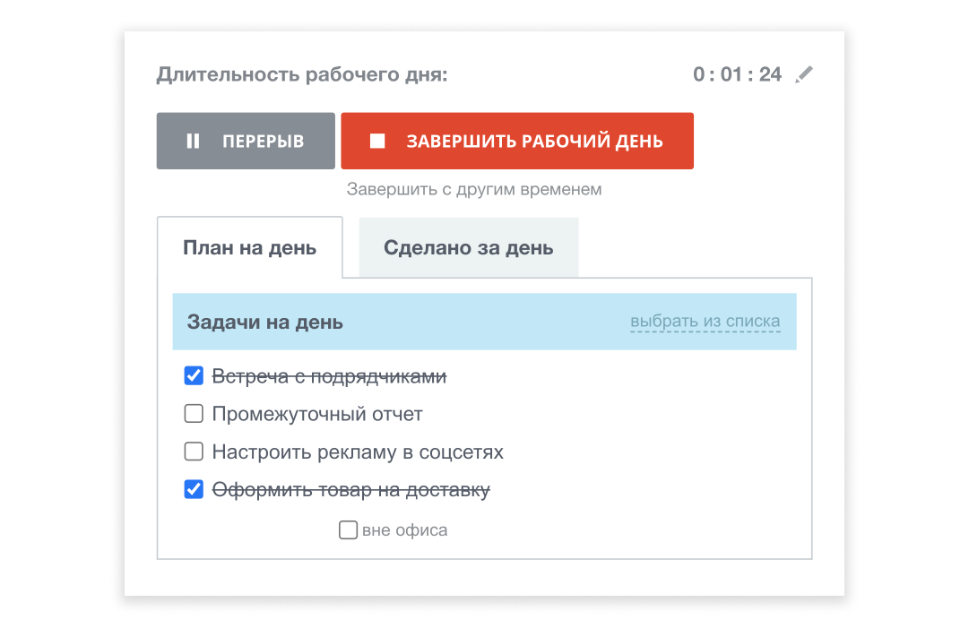Select the Промежуточный отчет task text

(x=317, y=415)
